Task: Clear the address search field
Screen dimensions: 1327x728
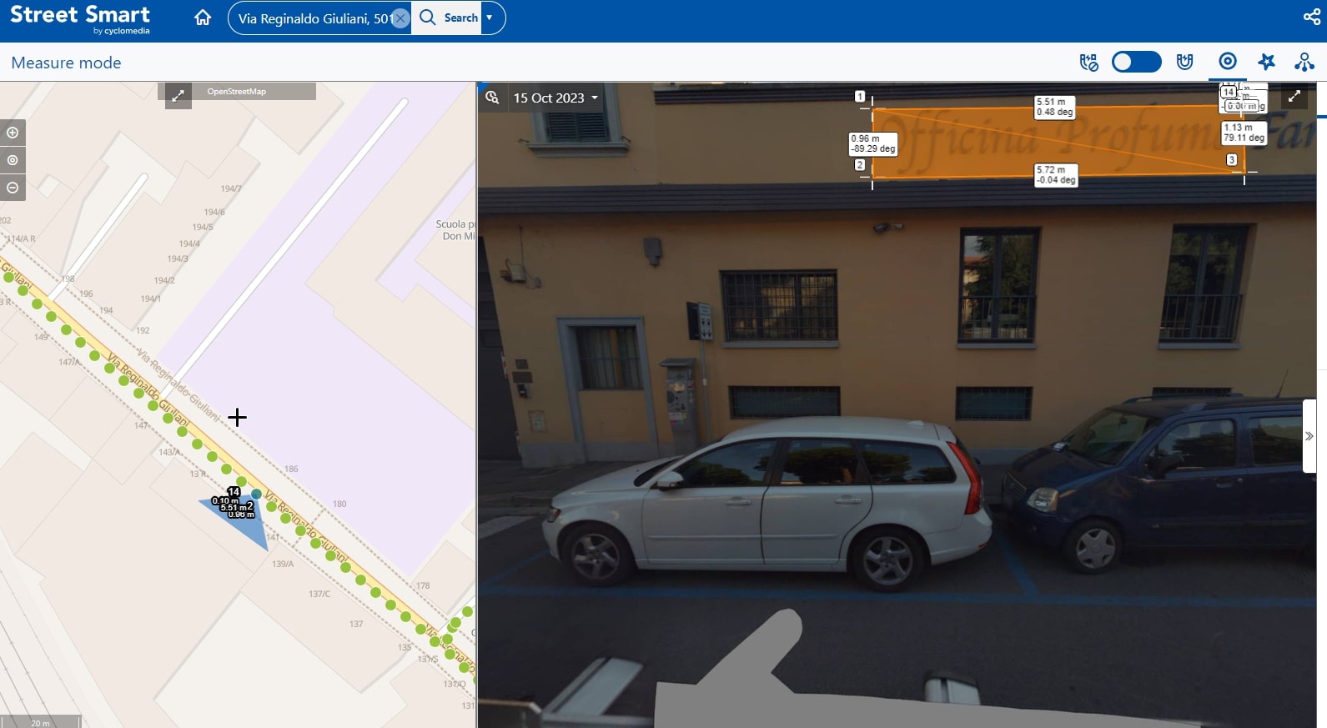Action: point(400,18)
